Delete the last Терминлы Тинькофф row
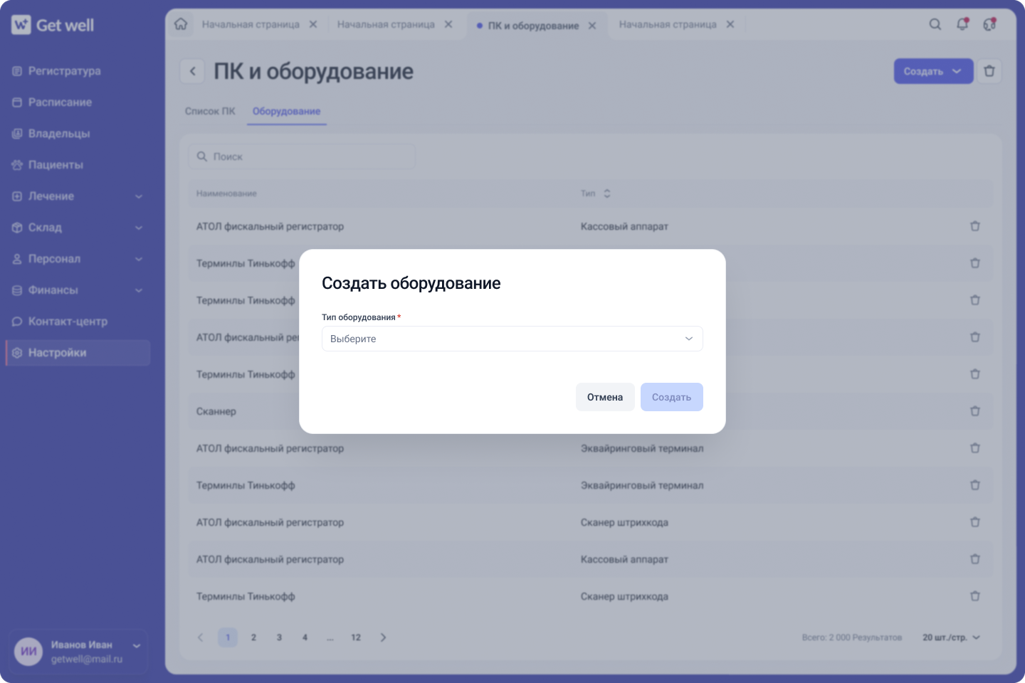 coord(975,596)
